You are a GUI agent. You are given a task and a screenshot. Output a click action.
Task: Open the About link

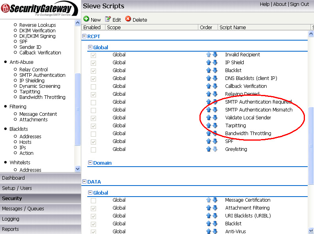280,4
